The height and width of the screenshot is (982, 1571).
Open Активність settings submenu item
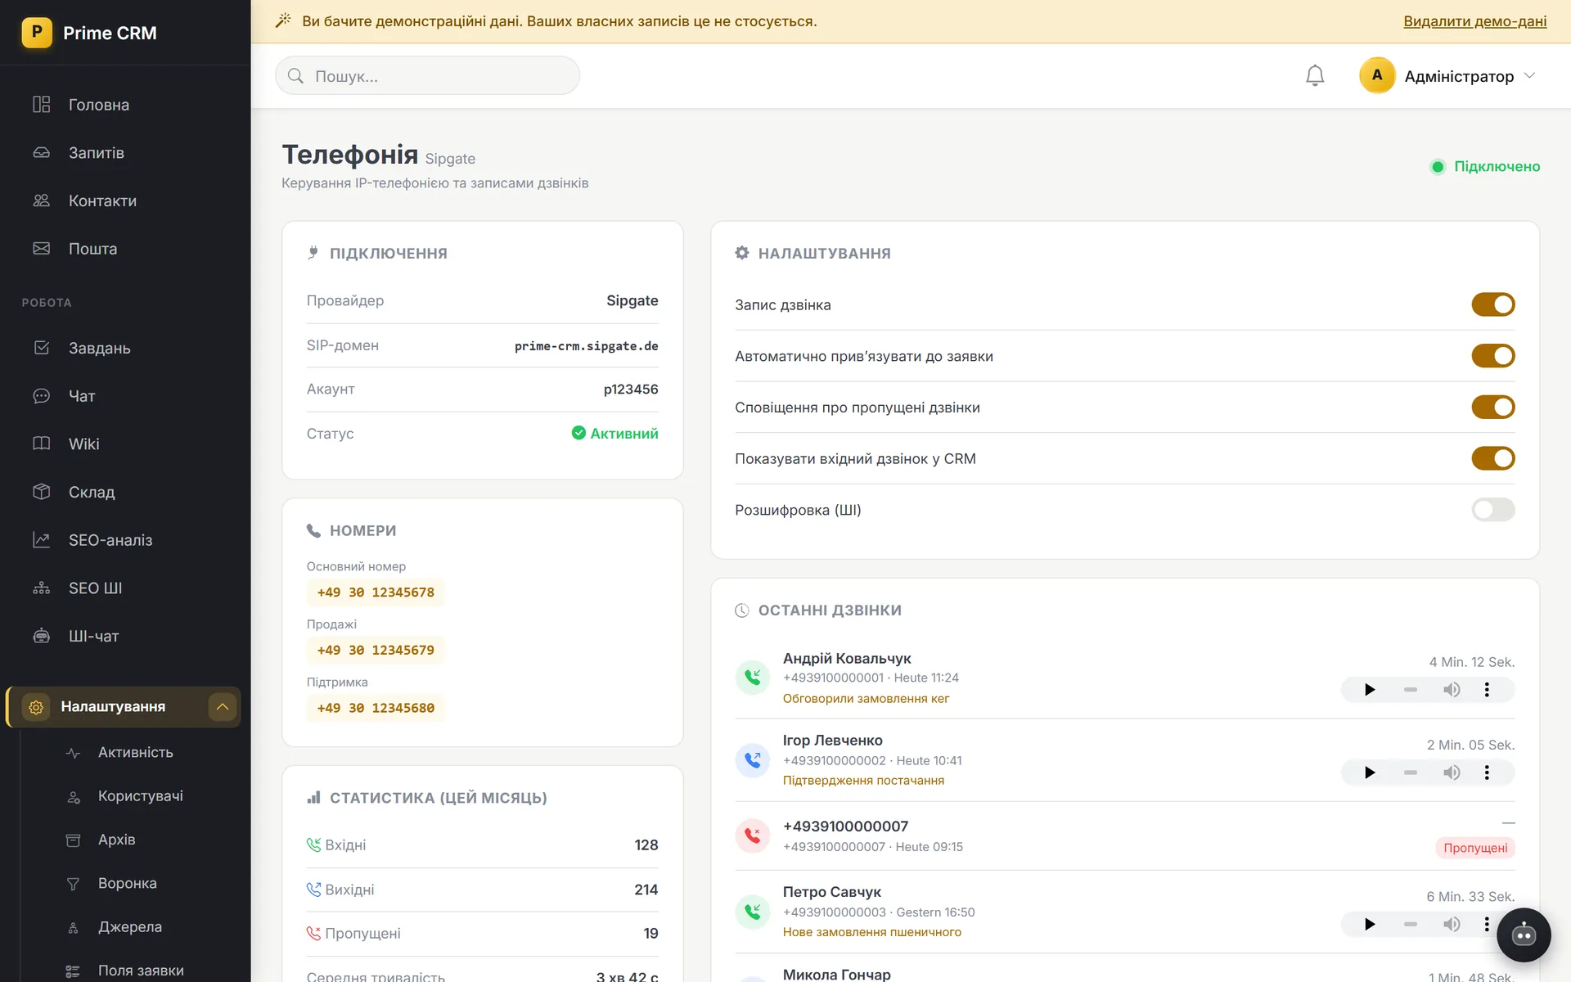click(136, 752)
